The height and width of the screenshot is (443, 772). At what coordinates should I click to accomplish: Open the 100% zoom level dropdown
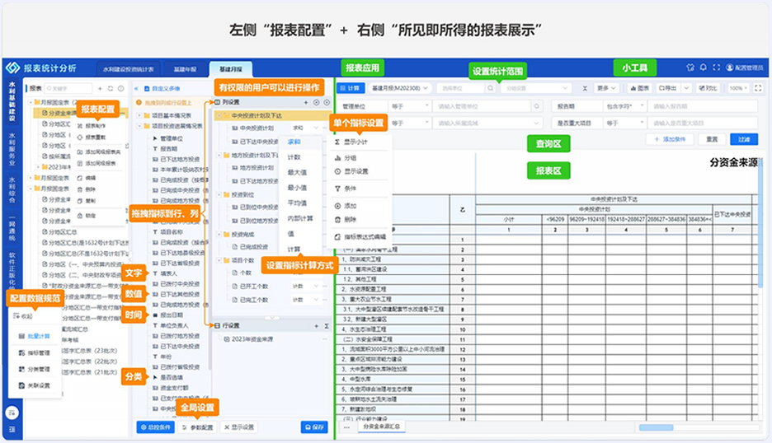pyautogui.click(x=738, y=87)
